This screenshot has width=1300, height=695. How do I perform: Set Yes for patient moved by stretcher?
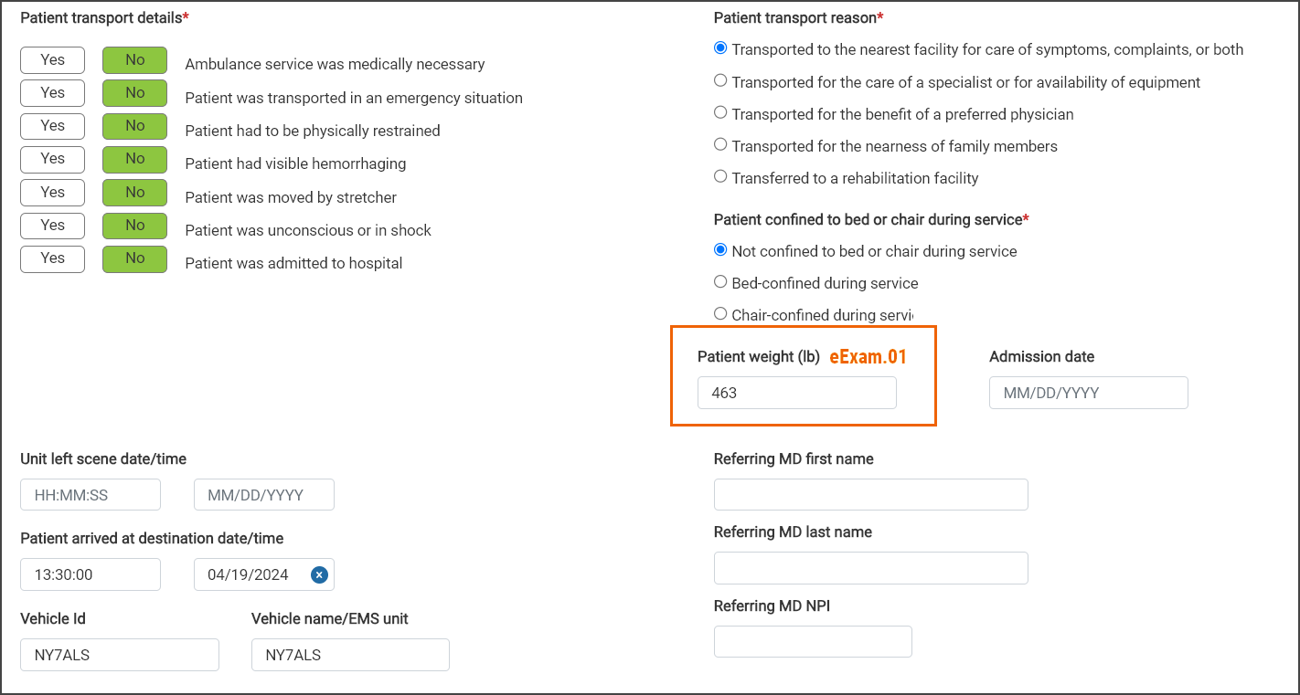click(52, 193)
